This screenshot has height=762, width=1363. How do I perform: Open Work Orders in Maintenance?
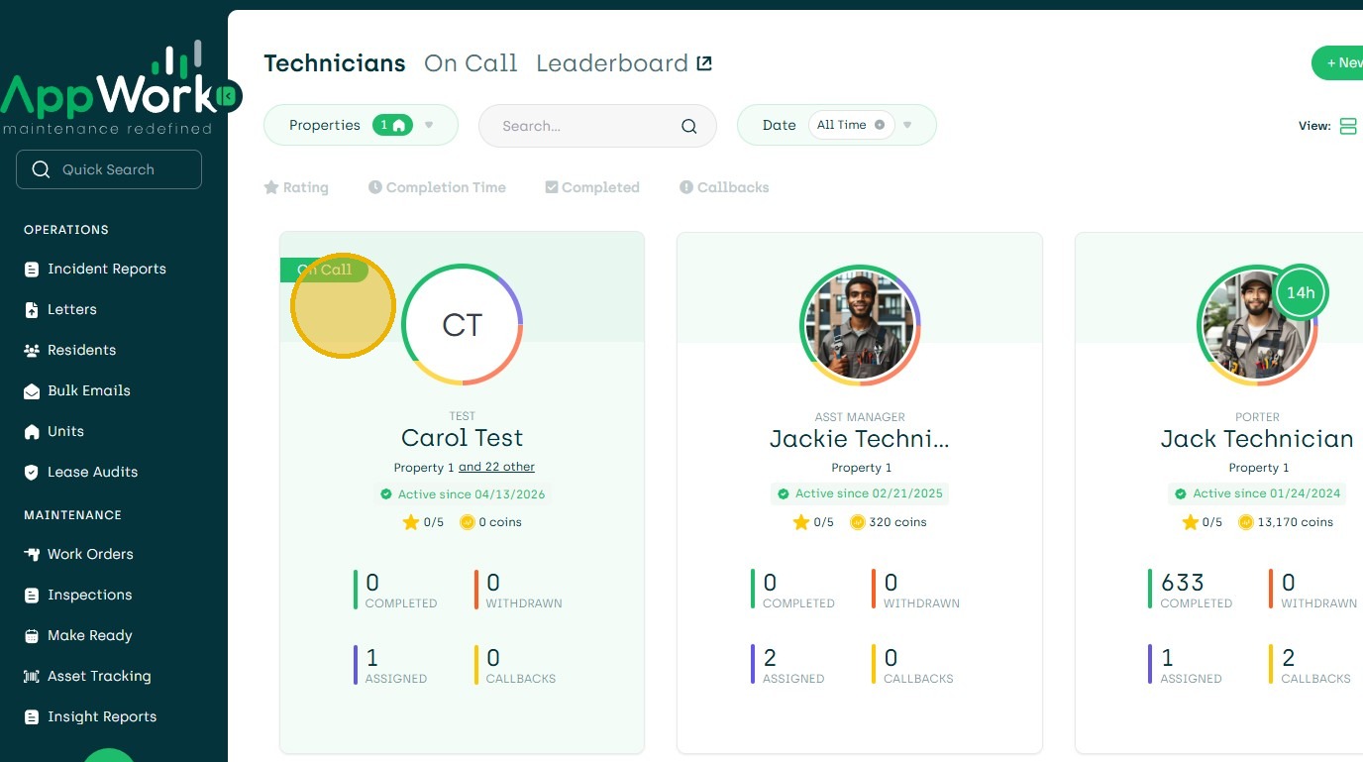point(78,554)
